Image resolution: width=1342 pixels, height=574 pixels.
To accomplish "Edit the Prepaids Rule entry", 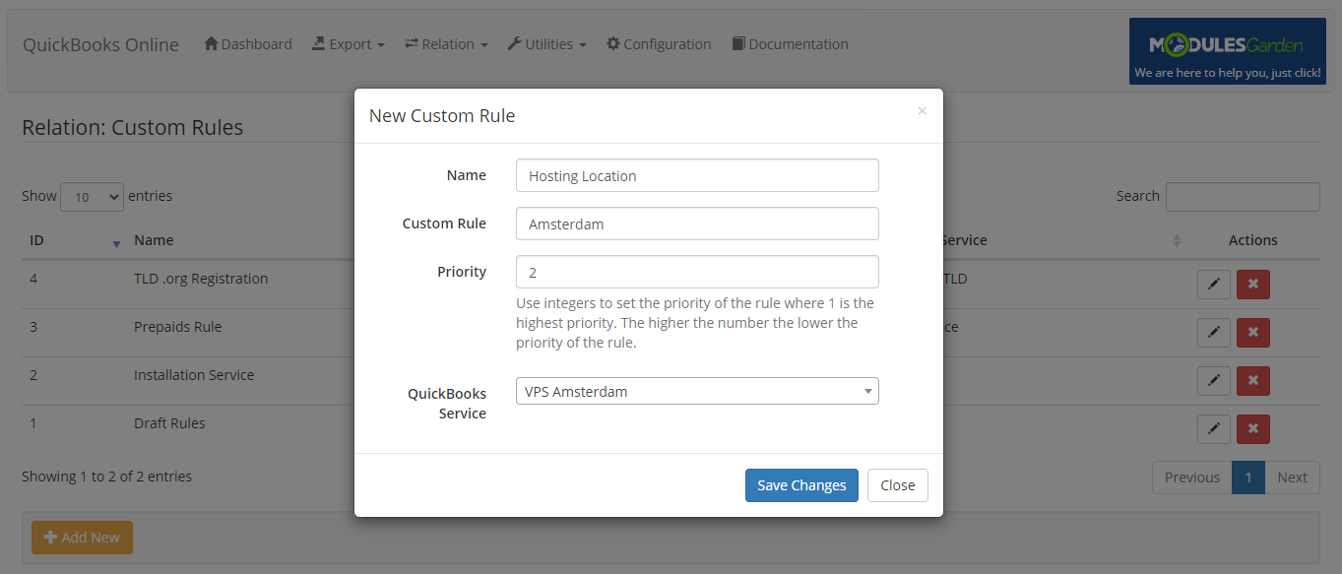I will [1213, 332].
